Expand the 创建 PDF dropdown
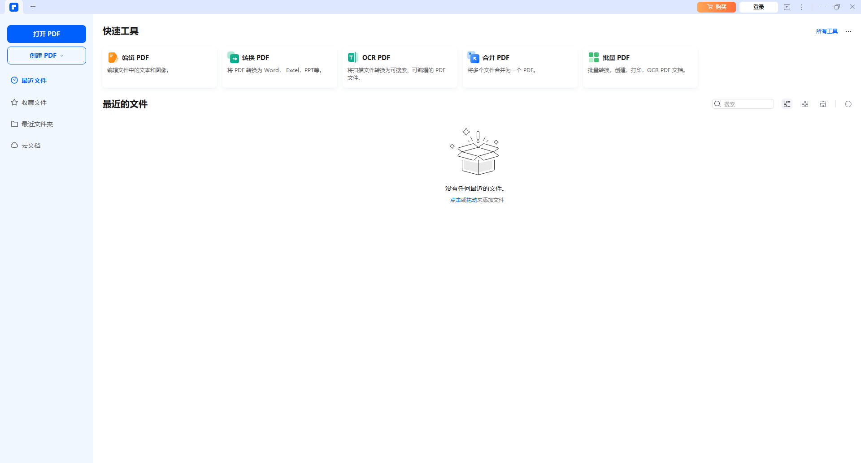Image resolution: width=861 pixels, height=463 pixels. tap(47, 56)
